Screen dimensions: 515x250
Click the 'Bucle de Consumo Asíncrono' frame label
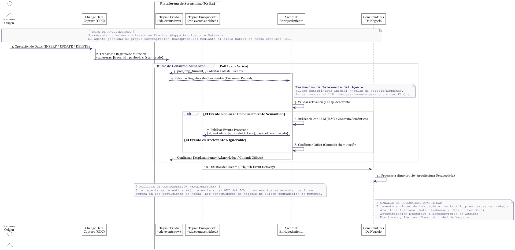(x=181, y=66)
